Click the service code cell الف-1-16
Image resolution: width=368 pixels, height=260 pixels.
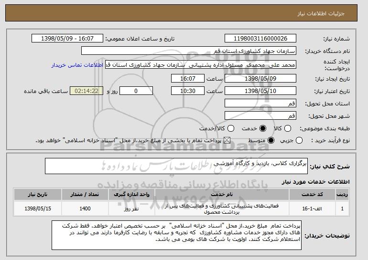coord(312,208)
